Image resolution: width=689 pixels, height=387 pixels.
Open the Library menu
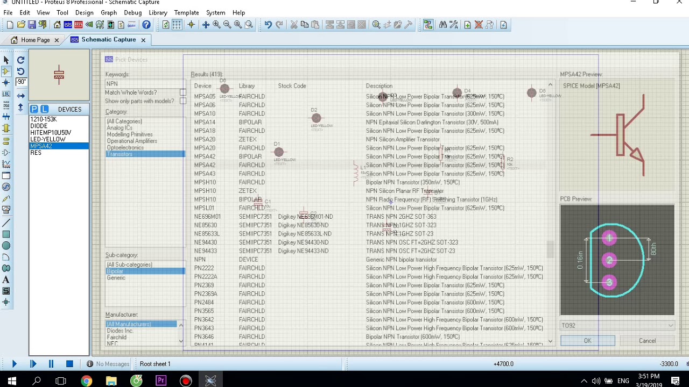(158, 12)
